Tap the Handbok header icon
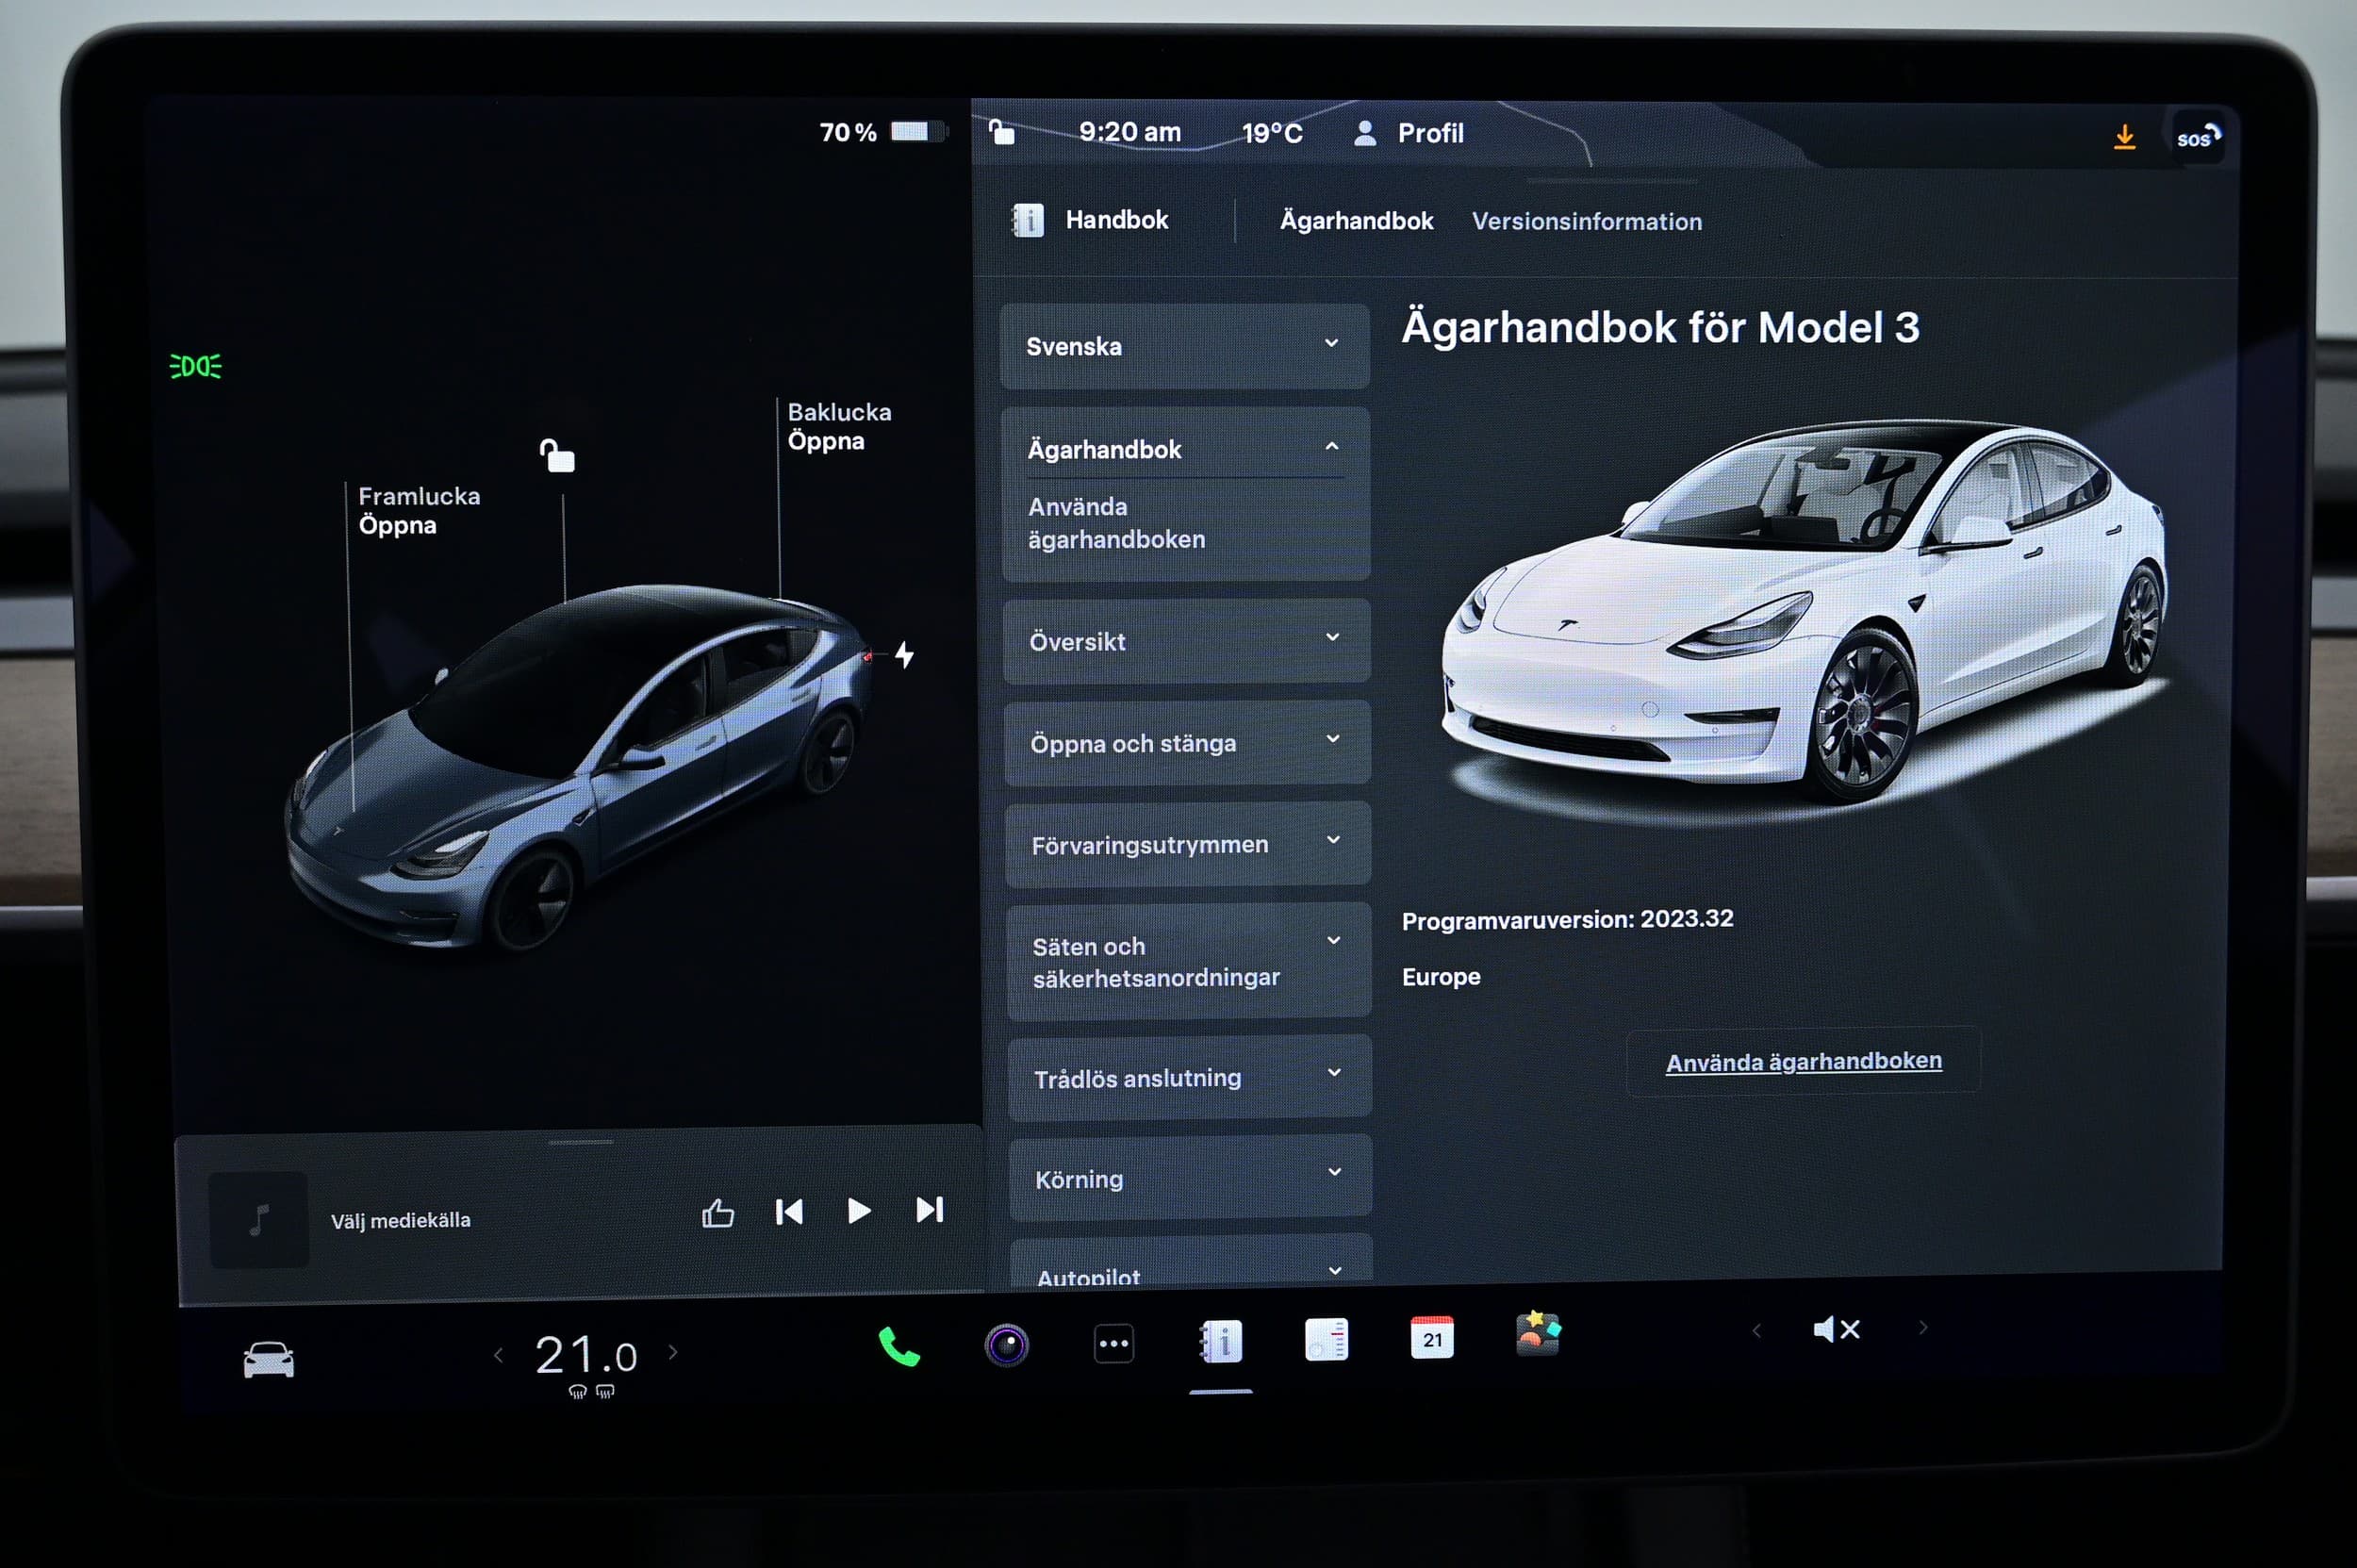Viewport: 2357px width, 1568px height. tap(1027, 220)
